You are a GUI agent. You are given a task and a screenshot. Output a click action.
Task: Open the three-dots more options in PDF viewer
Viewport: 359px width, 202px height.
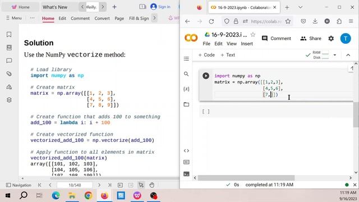point(33,18)
